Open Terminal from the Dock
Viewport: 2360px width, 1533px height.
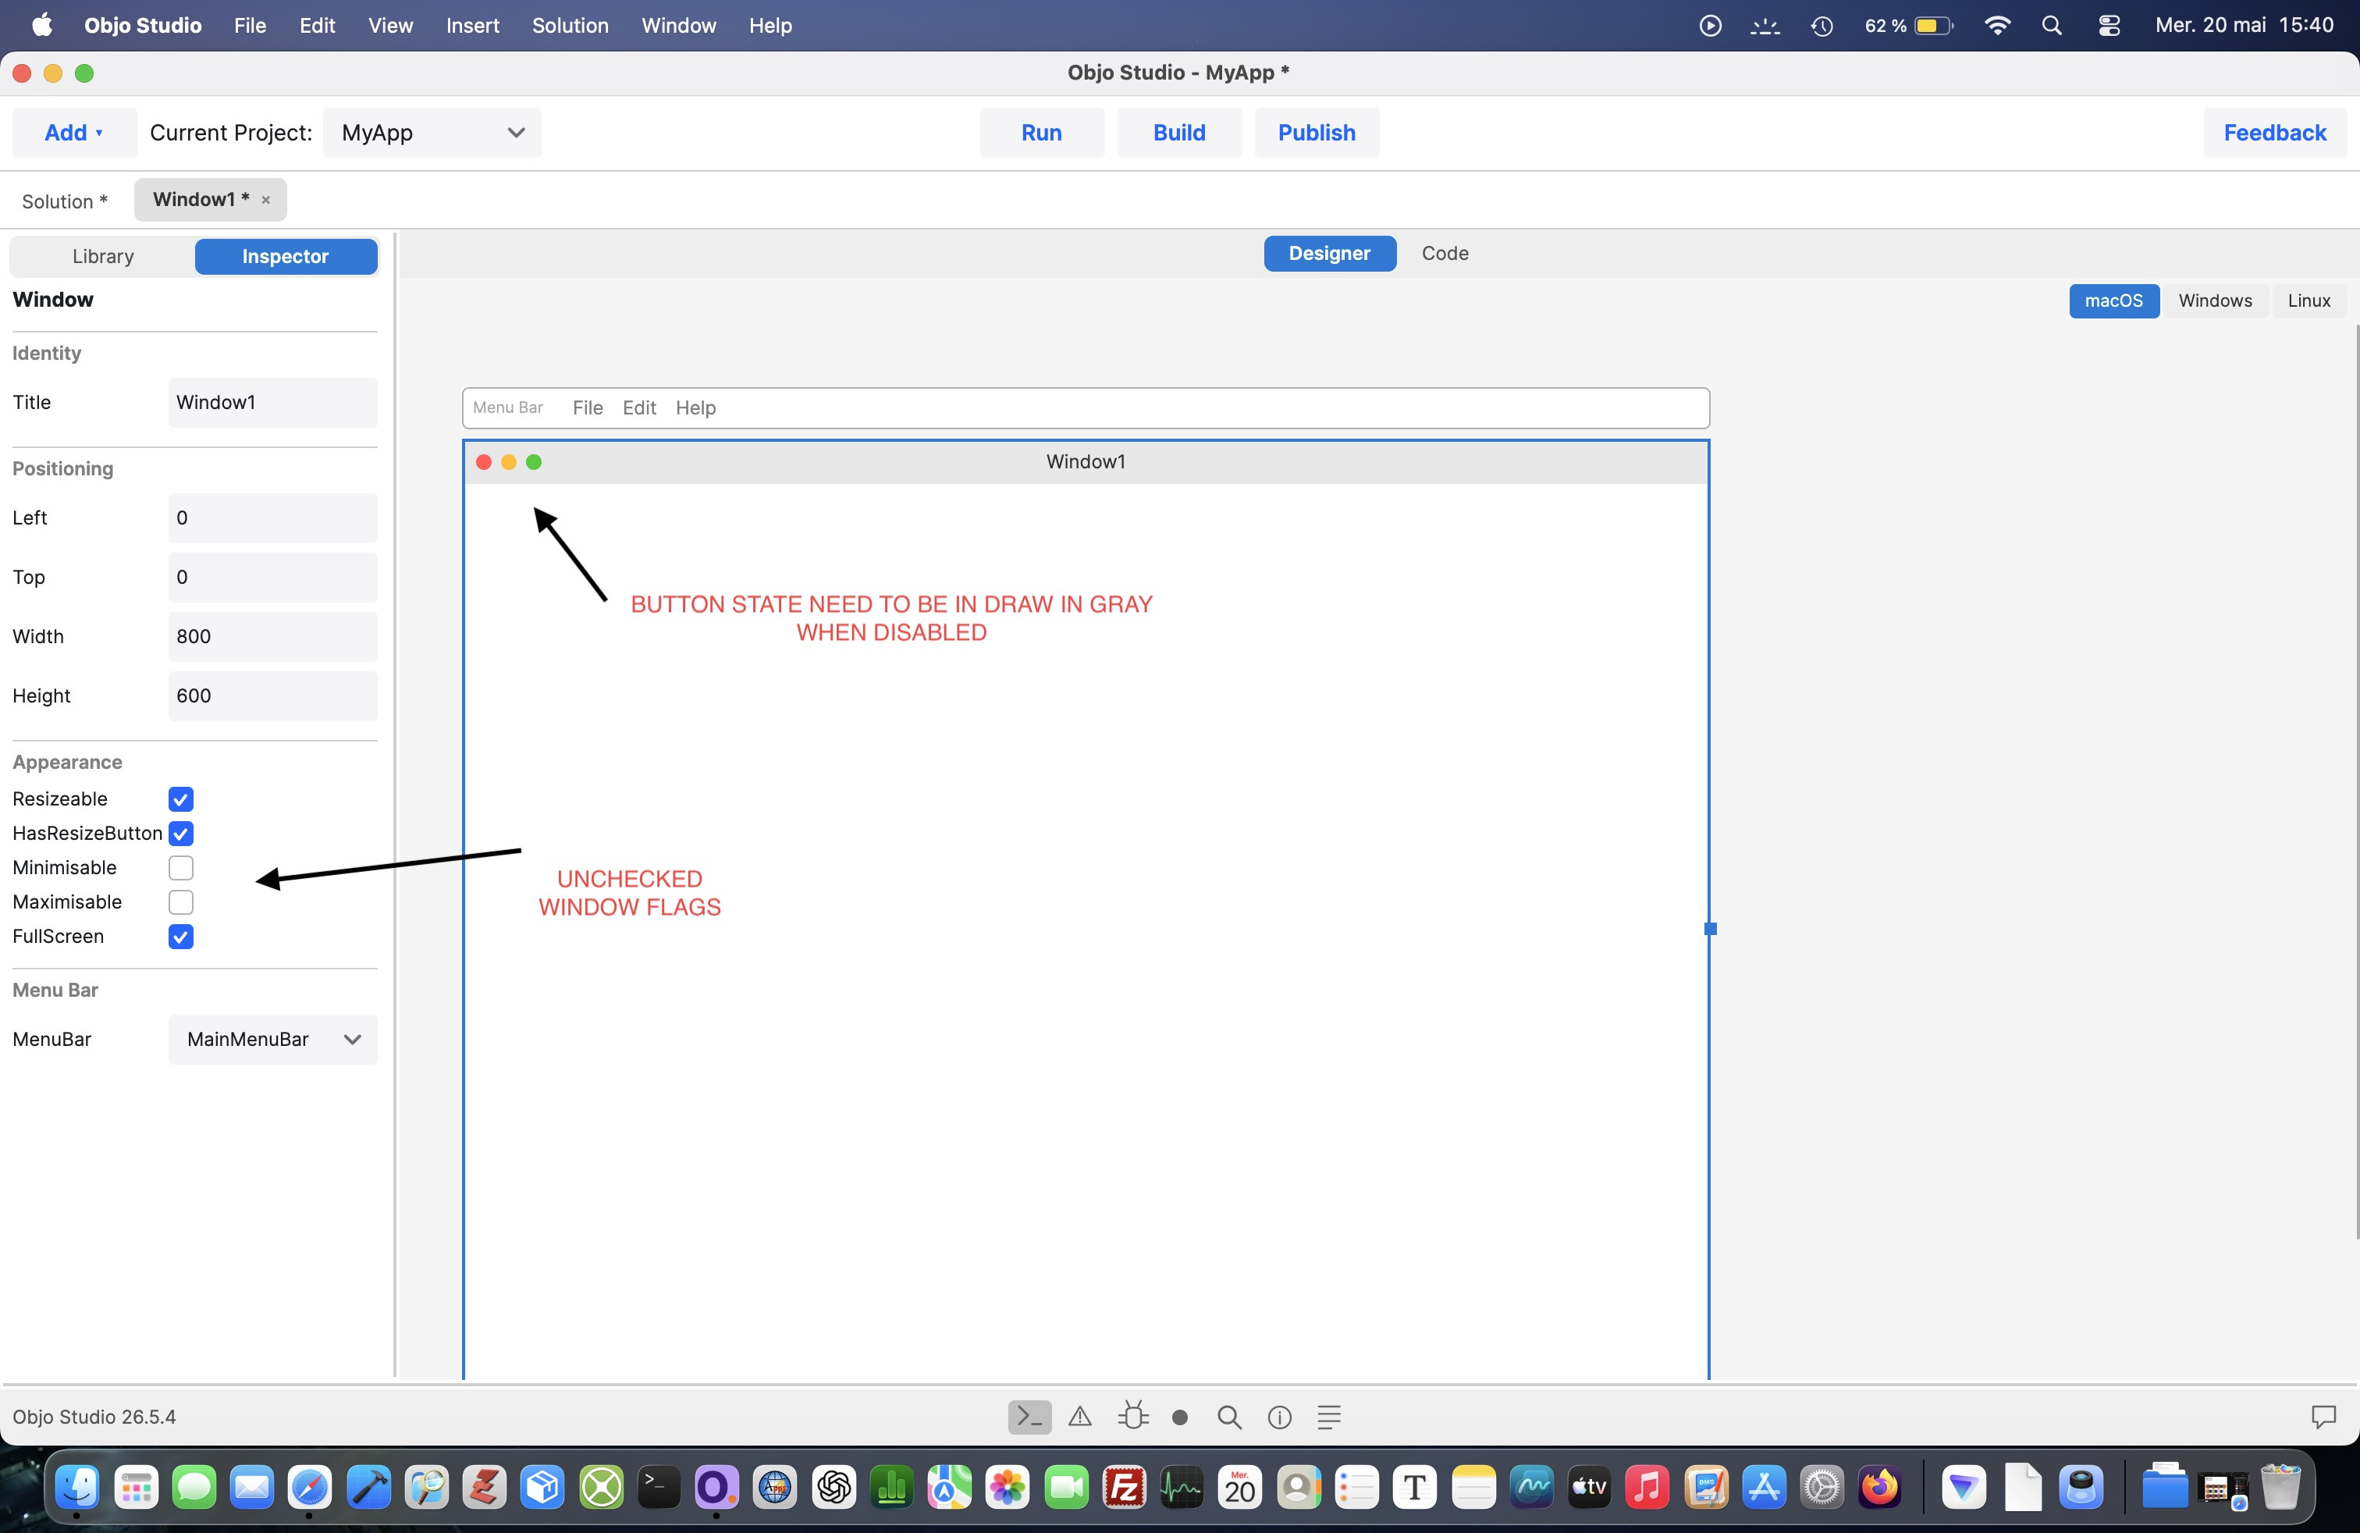(x=659, y=1488)
